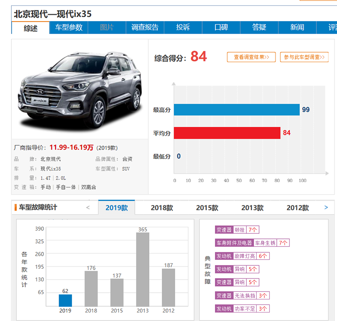Screen dimensions: 337x321
Task: Select the 2015款 model year tab
Action: (207, 208)
